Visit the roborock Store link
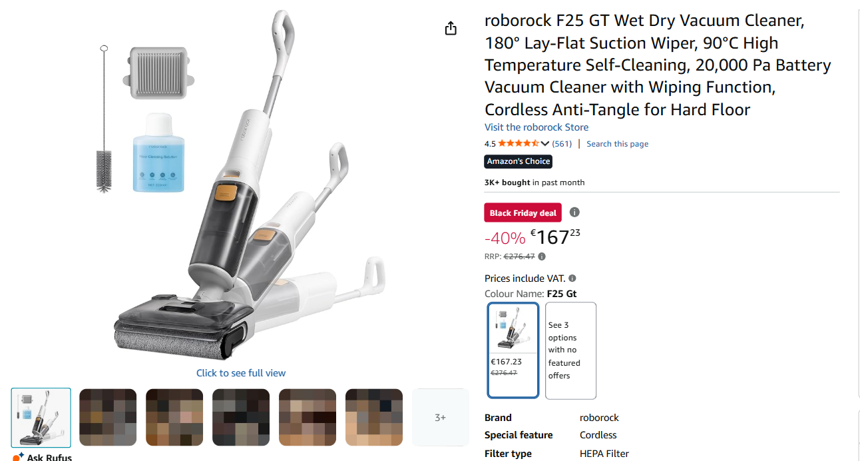The image size is (860, 461). pos(537,127)
